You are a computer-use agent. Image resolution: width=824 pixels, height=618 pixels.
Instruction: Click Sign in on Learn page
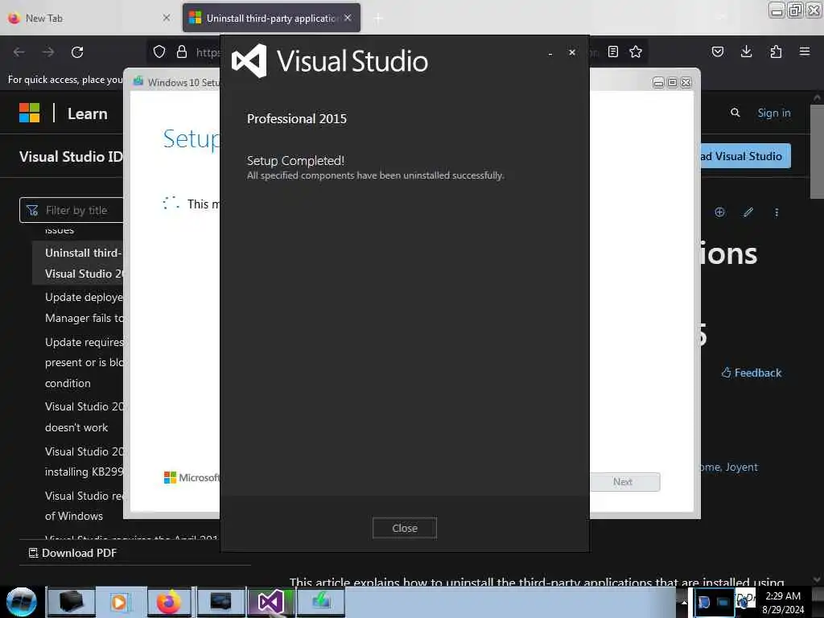click(x=773, y=113)
